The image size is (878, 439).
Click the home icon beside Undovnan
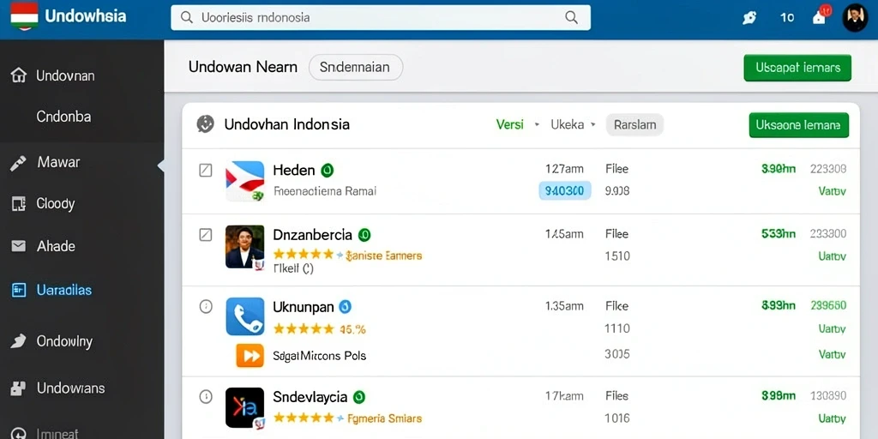pos(19,75)
